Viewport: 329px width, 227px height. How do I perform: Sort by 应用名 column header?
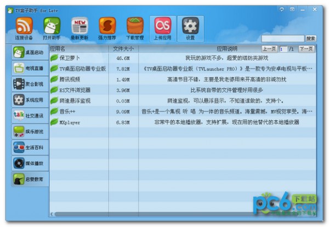(79, 49)
